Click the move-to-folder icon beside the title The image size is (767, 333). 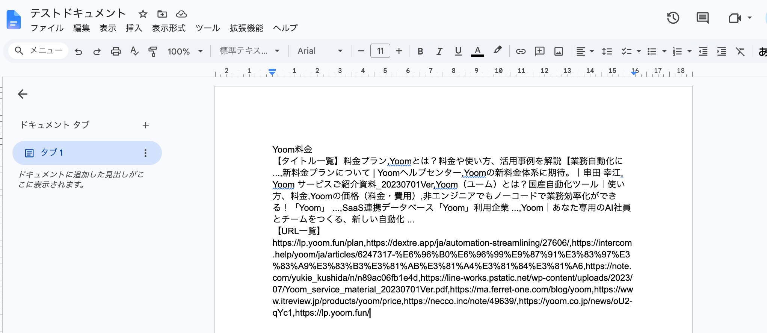162,14
